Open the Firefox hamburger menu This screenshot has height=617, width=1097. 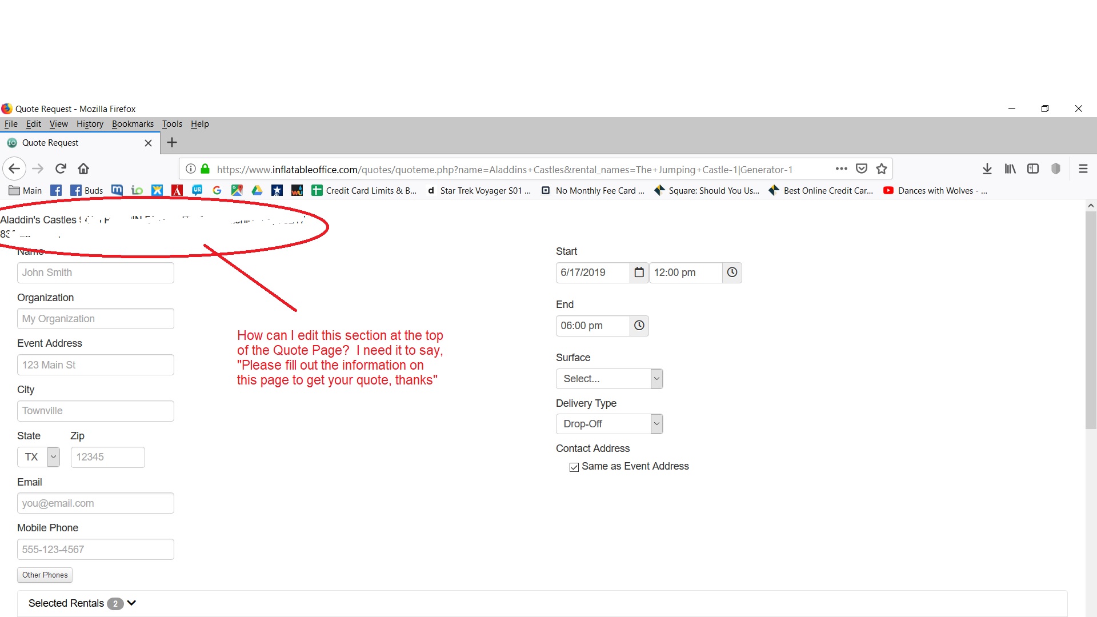click(1083, 169)
